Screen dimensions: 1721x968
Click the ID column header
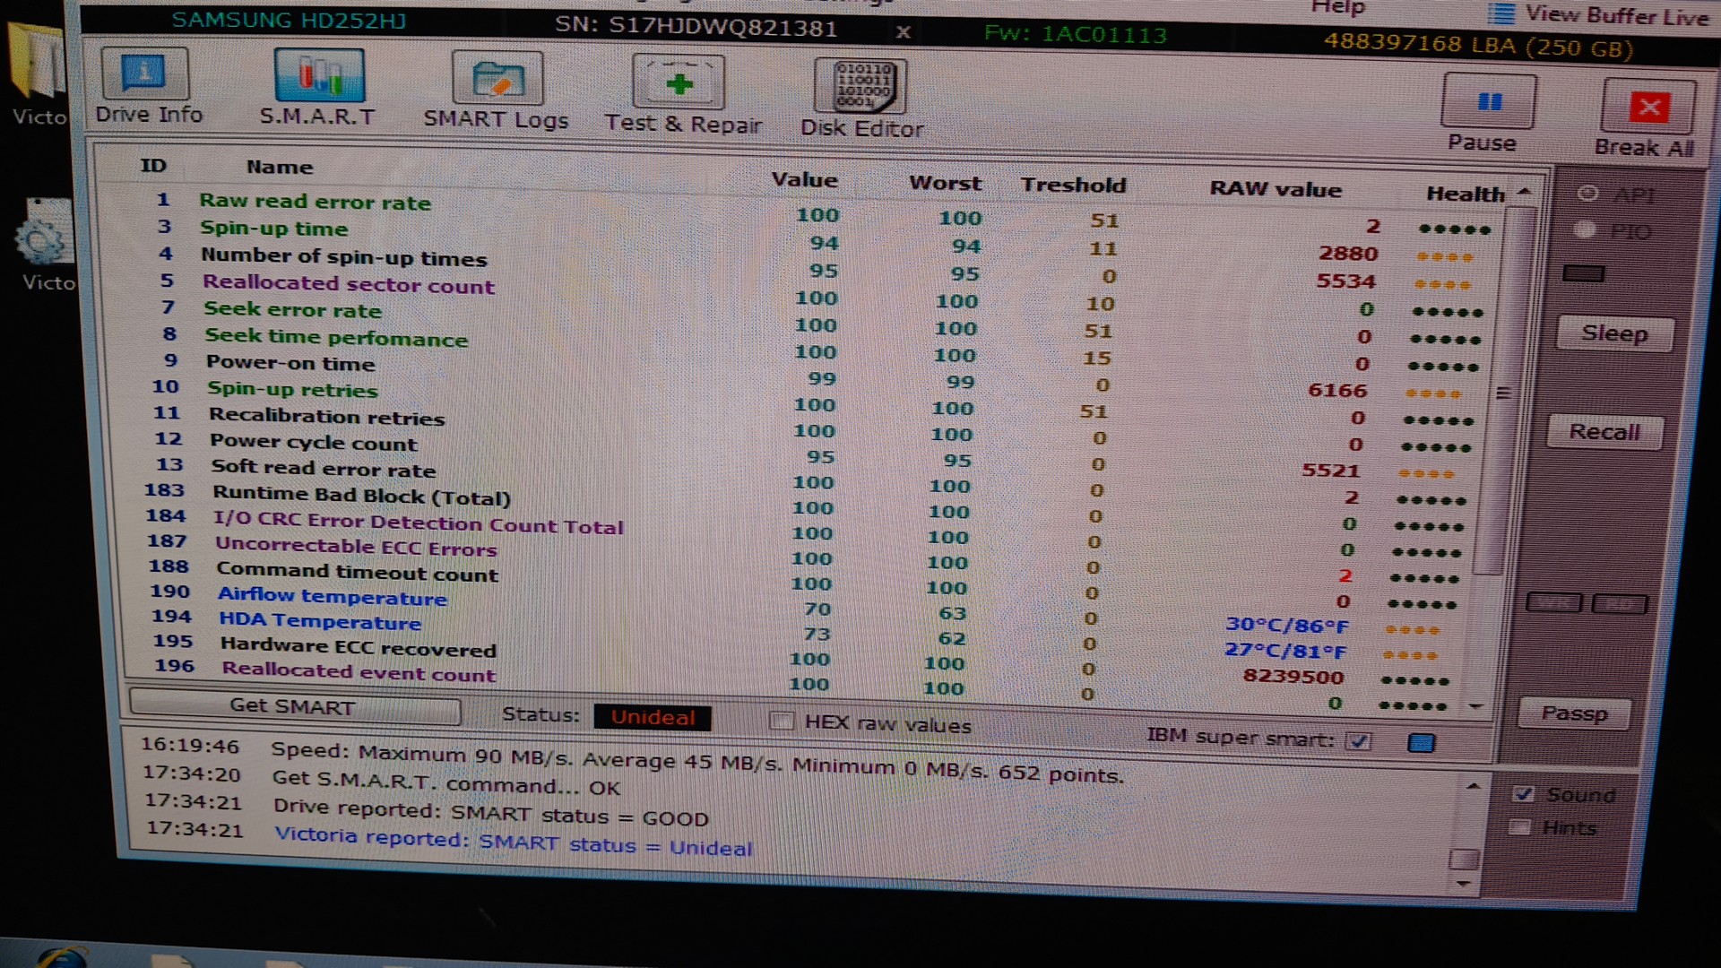pos(153,166)
